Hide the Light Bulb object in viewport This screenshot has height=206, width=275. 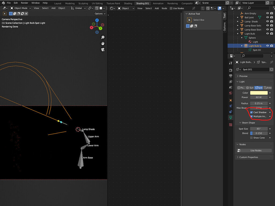click(267, 33)
